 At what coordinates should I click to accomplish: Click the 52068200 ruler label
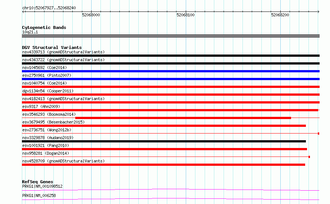(280, 15)
